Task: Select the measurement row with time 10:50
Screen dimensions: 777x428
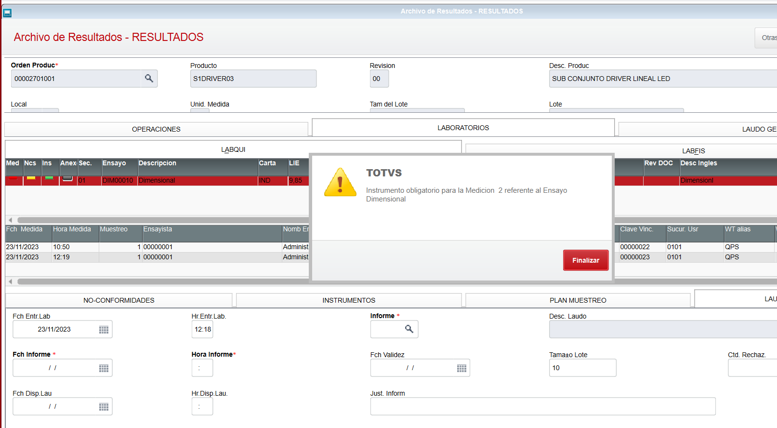Action: pos(157,247)
